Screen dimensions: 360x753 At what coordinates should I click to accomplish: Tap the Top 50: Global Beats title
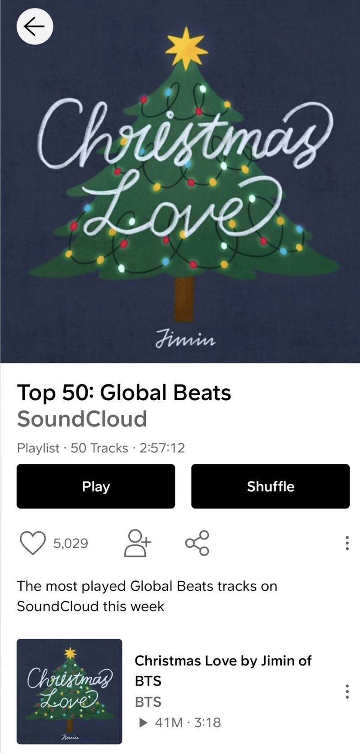(124, 392)
